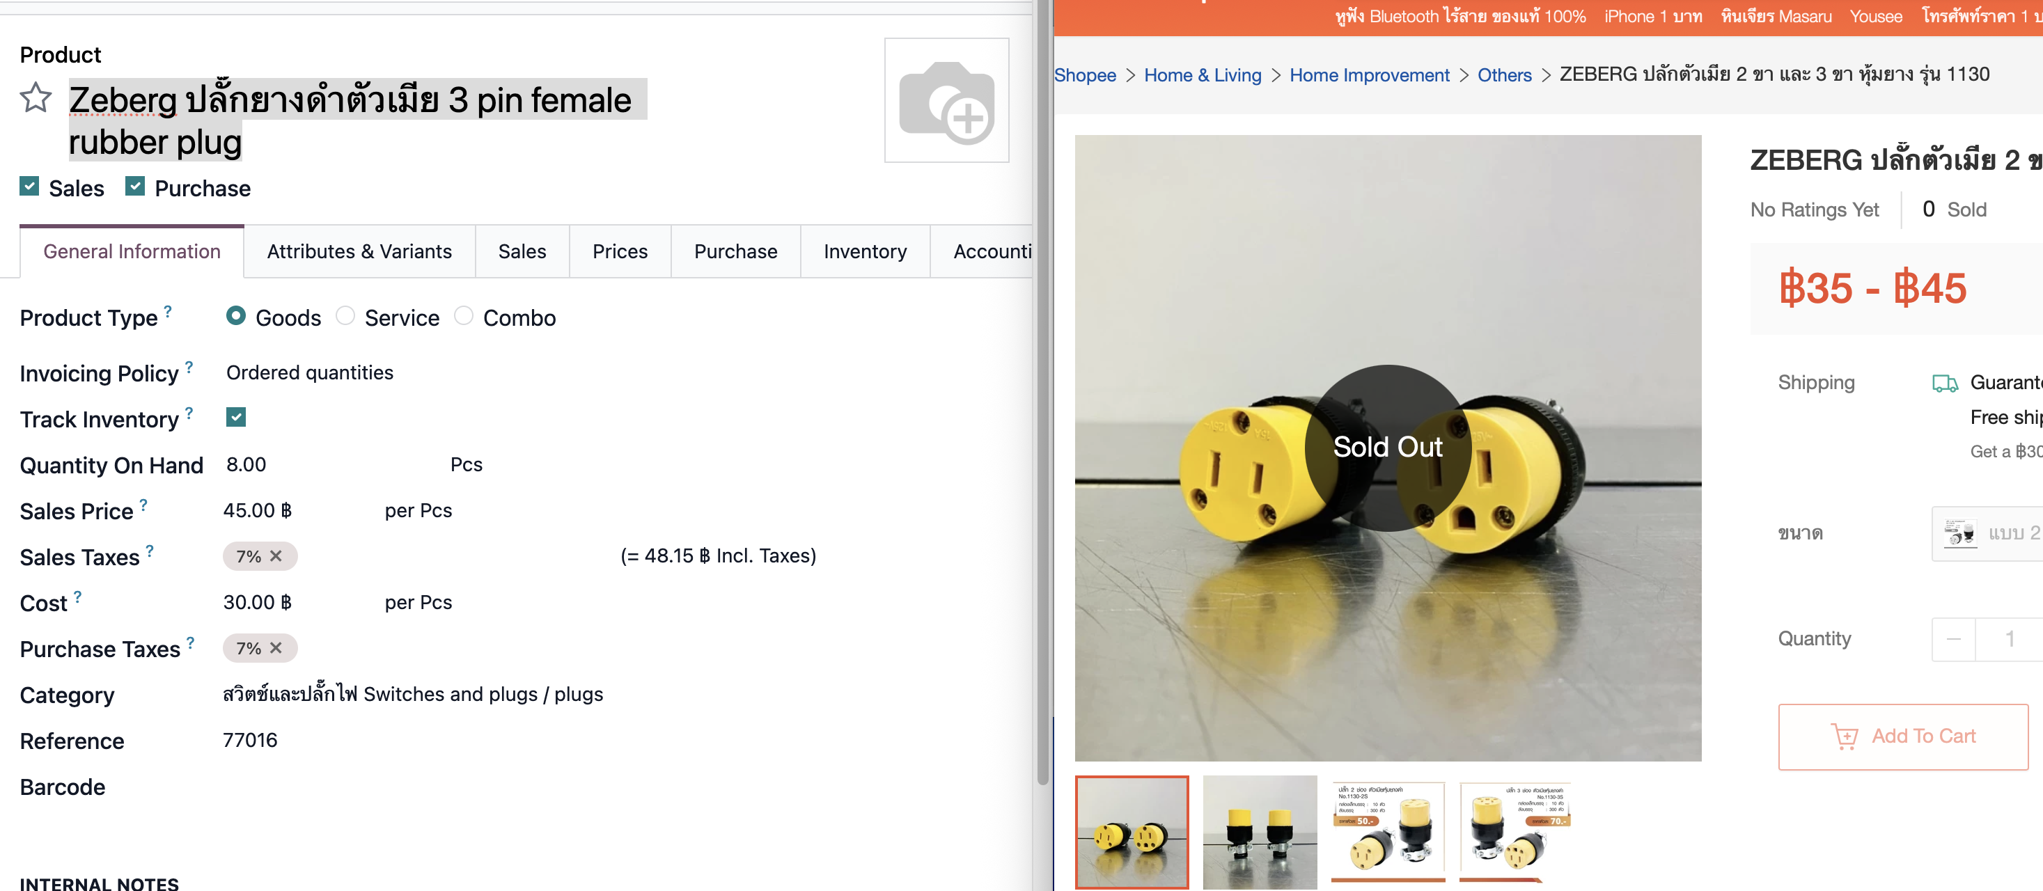Toggle the Purchase checkbox
Viewport: 2043px width, 891px height.
pyautogui.click(x=135, y=187)
